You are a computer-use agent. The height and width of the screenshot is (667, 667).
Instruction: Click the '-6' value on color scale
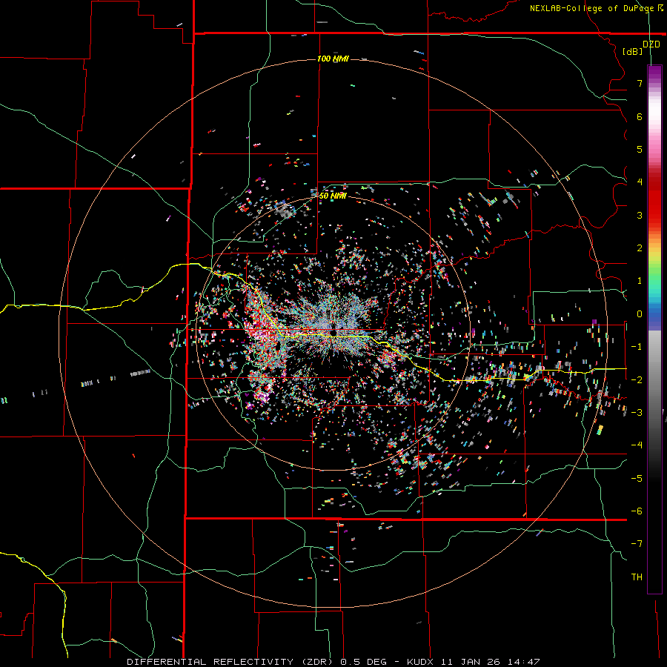(x=637, y=511)
